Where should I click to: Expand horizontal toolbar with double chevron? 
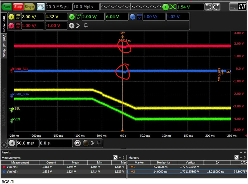[93, 143]
